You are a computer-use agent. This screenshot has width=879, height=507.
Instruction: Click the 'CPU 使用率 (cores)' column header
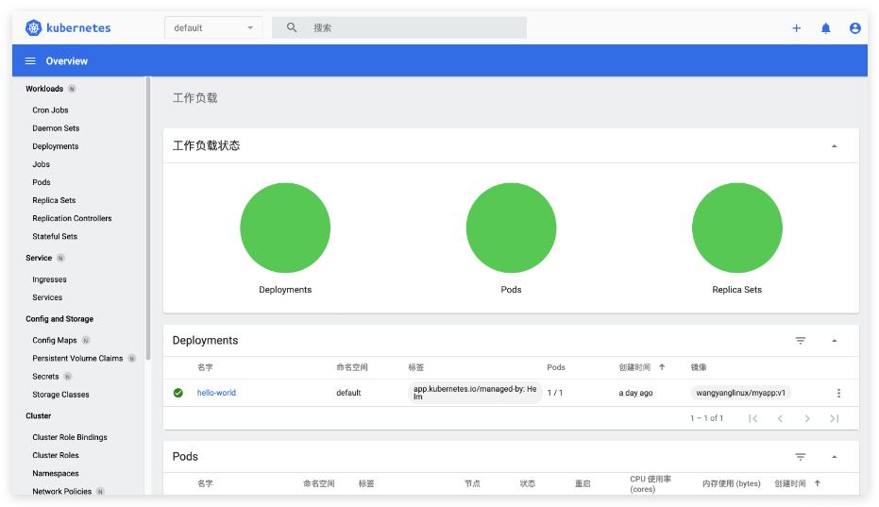[x=651, y=483]
